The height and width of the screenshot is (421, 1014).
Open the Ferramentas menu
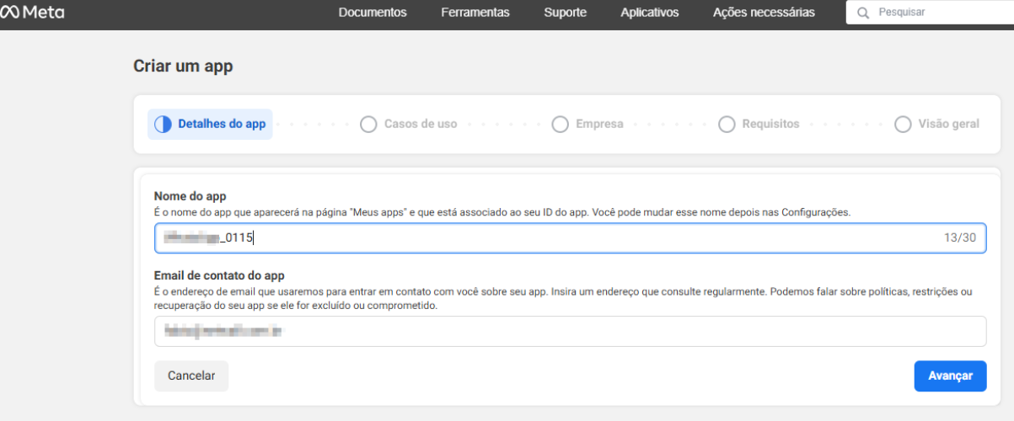pyautogui.click(x=475, y=13)
